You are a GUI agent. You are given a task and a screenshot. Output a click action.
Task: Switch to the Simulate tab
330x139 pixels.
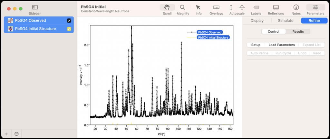tap(286, 21)
